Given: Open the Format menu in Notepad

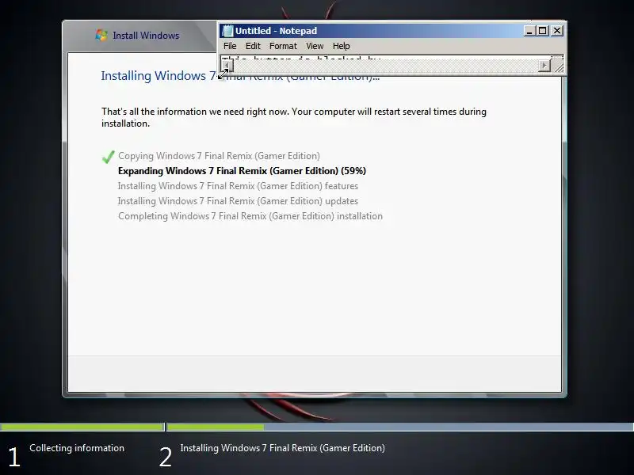Looking at the screenshot, I should 283,46.
